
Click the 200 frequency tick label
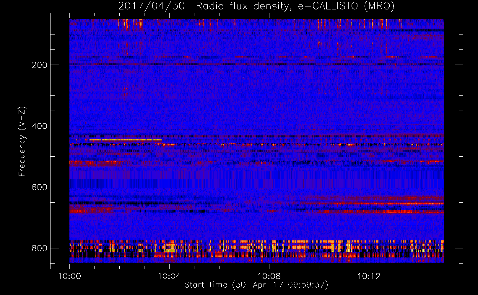(39, 65)
